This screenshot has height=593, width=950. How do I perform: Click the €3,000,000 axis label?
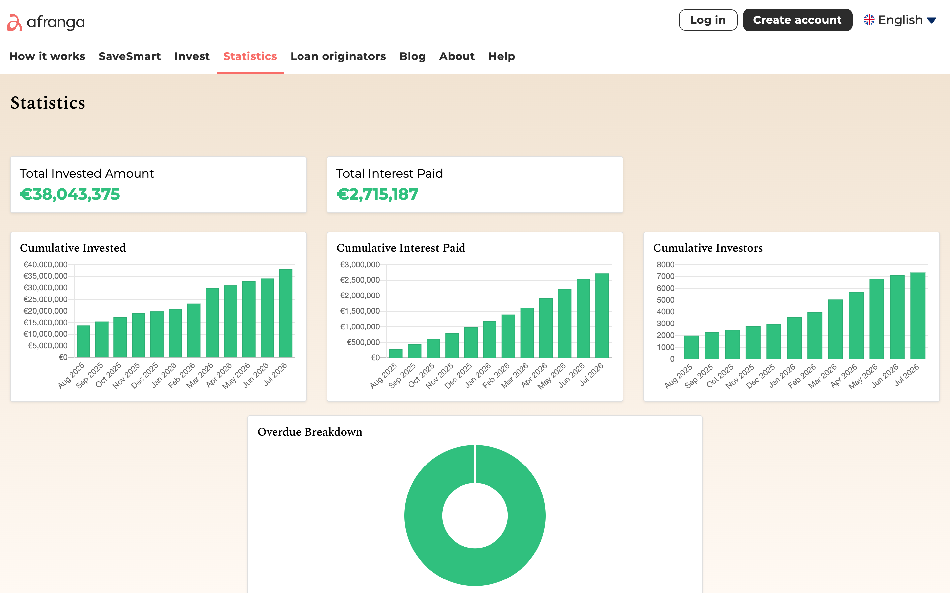[360, 265]
